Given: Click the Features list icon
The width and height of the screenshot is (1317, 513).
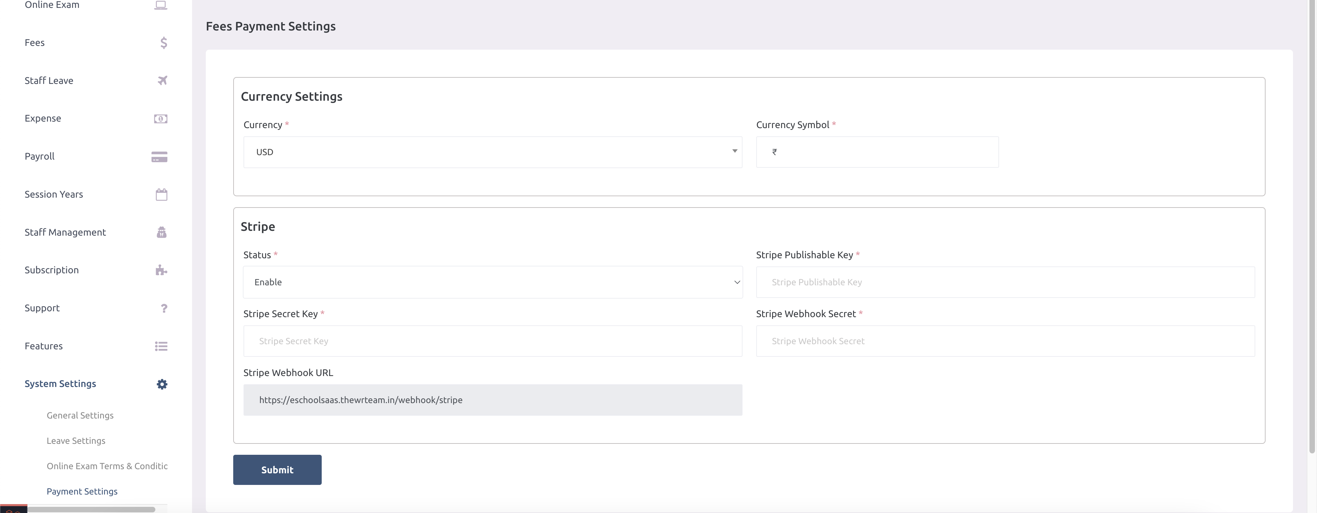Looking at the screenshot, I should [161, 347].
